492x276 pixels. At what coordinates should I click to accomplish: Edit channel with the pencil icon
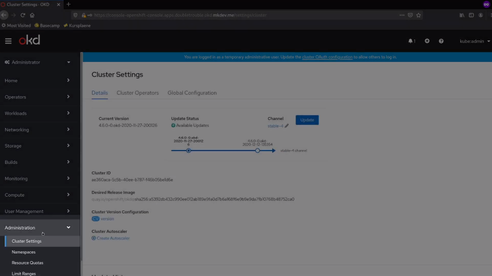287,126
